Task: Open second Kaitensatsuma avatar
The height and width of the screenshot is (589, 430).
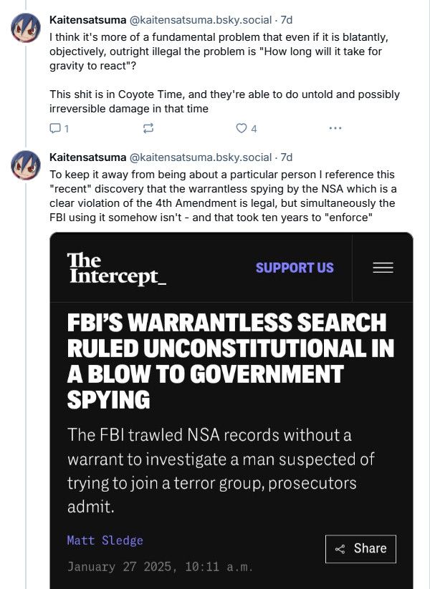Action: (26, 165)
